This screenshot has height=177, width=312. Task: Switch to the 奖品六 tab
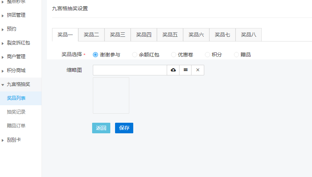point(196,35)
